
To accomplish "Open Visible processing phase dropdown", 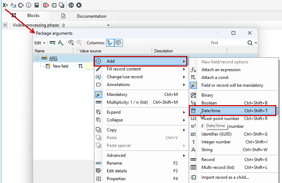I will [108, 25].
